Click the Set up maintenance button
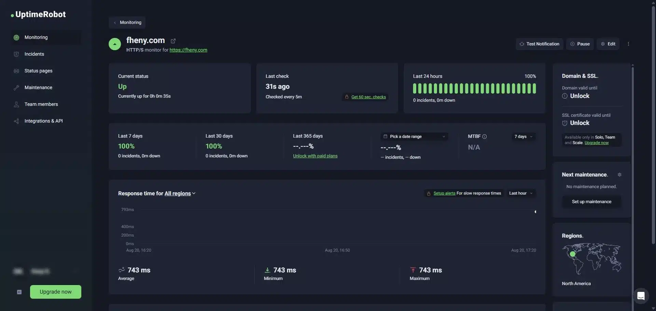Image resolution: width=656 pixels, height=311 pixels. 591,202
